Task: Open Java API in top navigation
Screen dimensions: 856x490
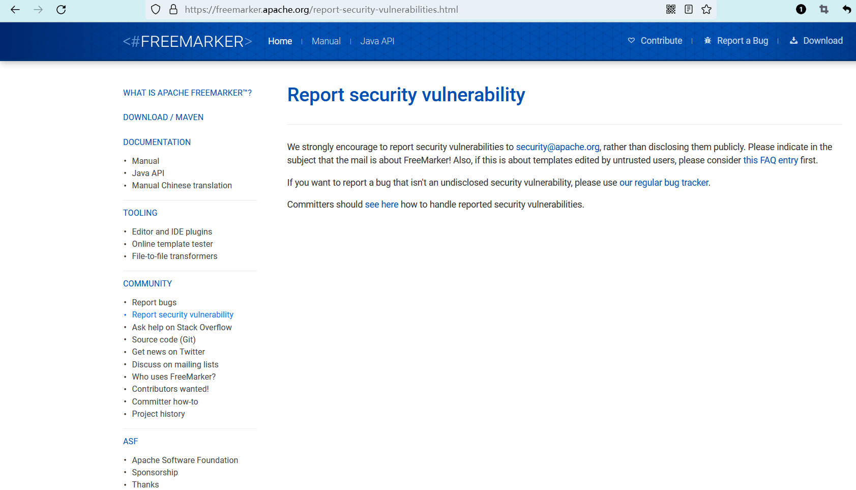Action: click(377, 41)
